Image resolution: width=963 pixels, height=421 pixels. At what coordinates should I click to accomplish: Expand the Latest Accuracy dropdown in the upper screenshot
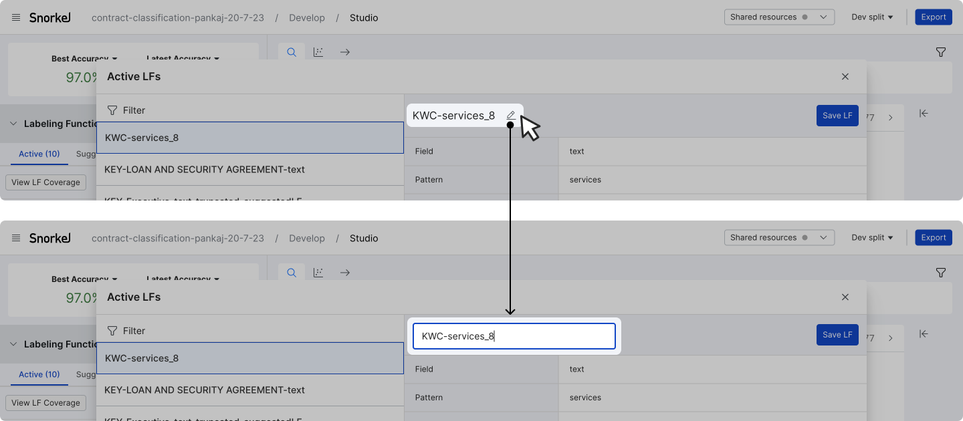click(183, 58)
